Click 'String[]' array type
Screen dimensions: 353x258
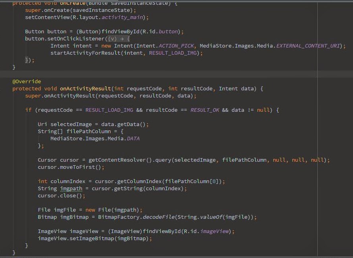pyautogui.click(x=50, y=132)
